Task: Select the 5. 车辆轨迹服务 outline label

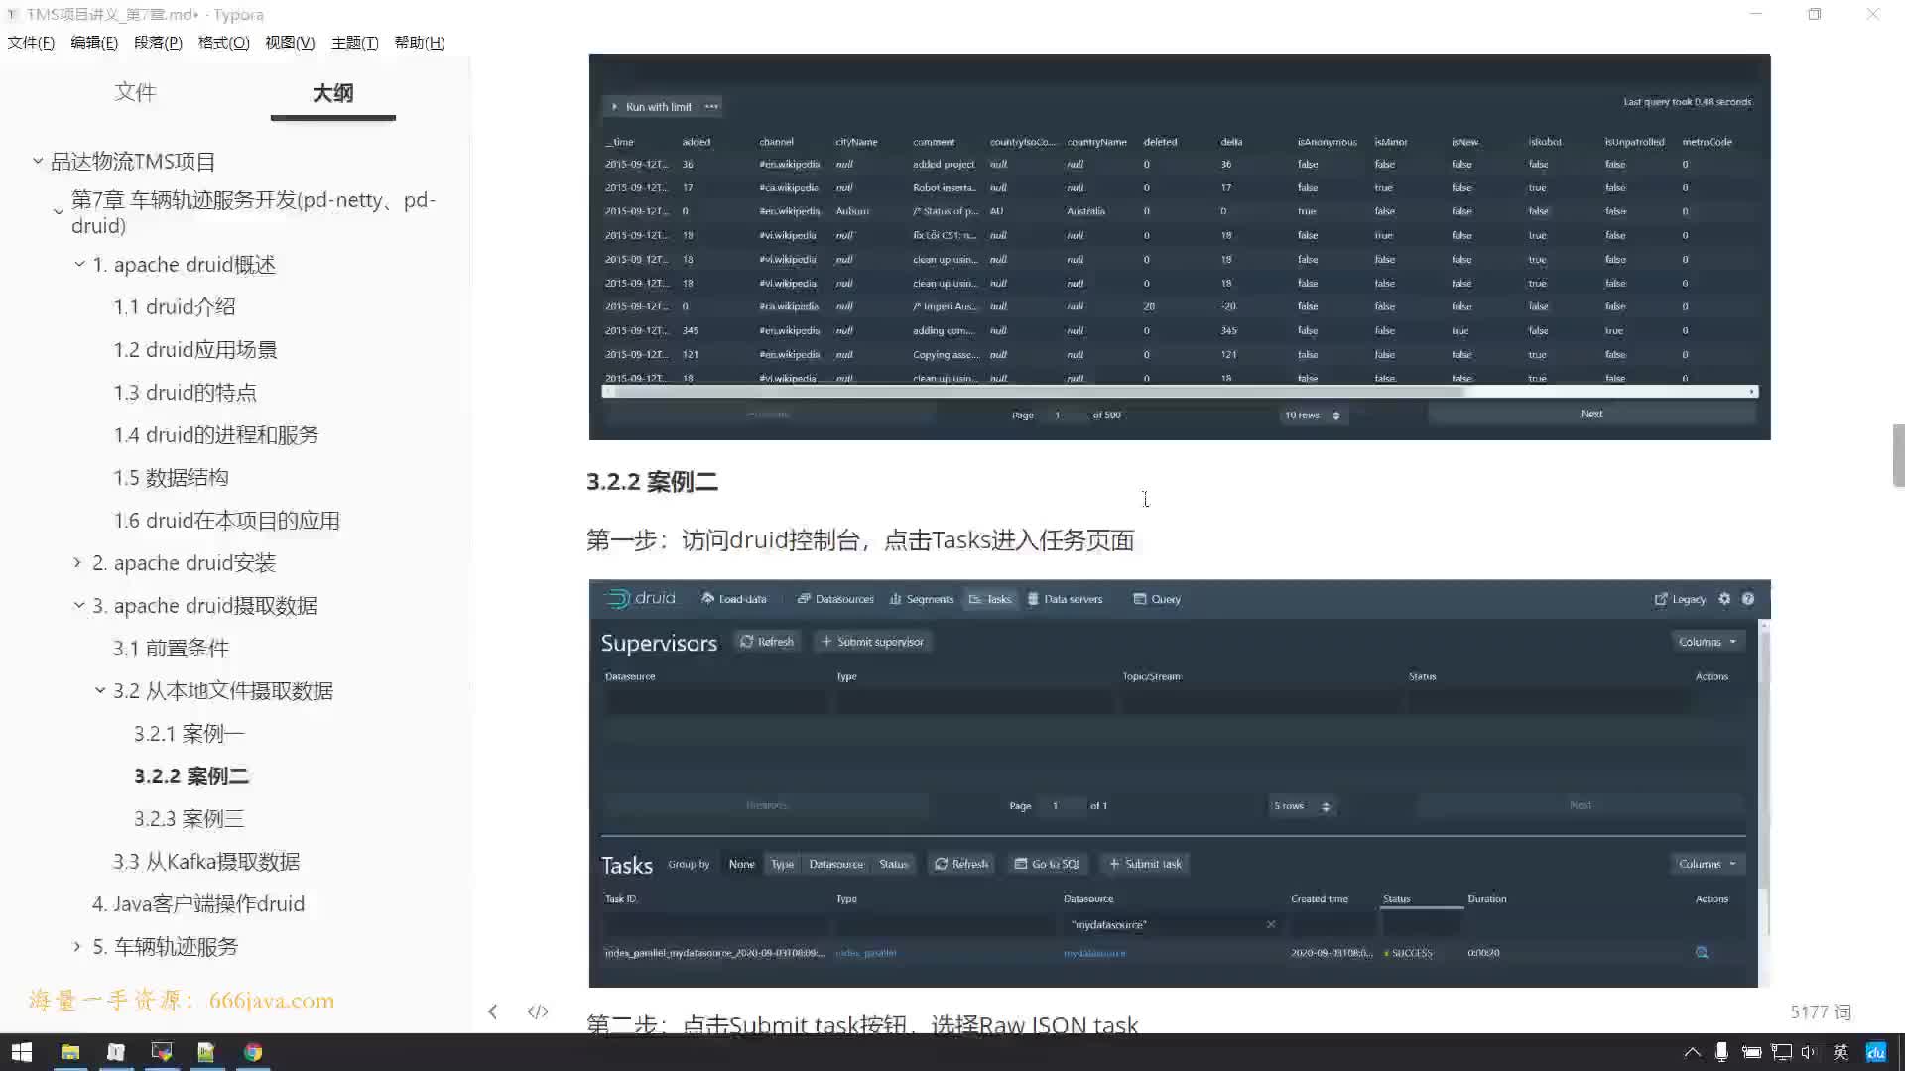Action: pos(166,947)
